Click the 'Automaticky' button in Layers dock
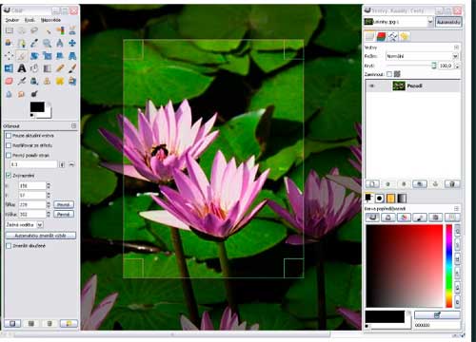 [448, 22]
